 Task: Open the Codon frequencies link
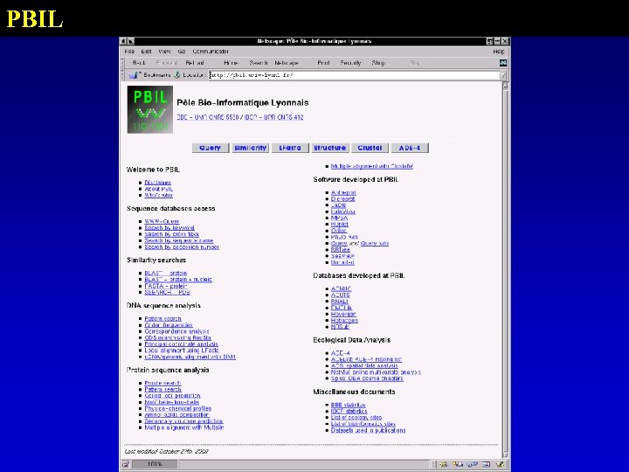[169, 324]
